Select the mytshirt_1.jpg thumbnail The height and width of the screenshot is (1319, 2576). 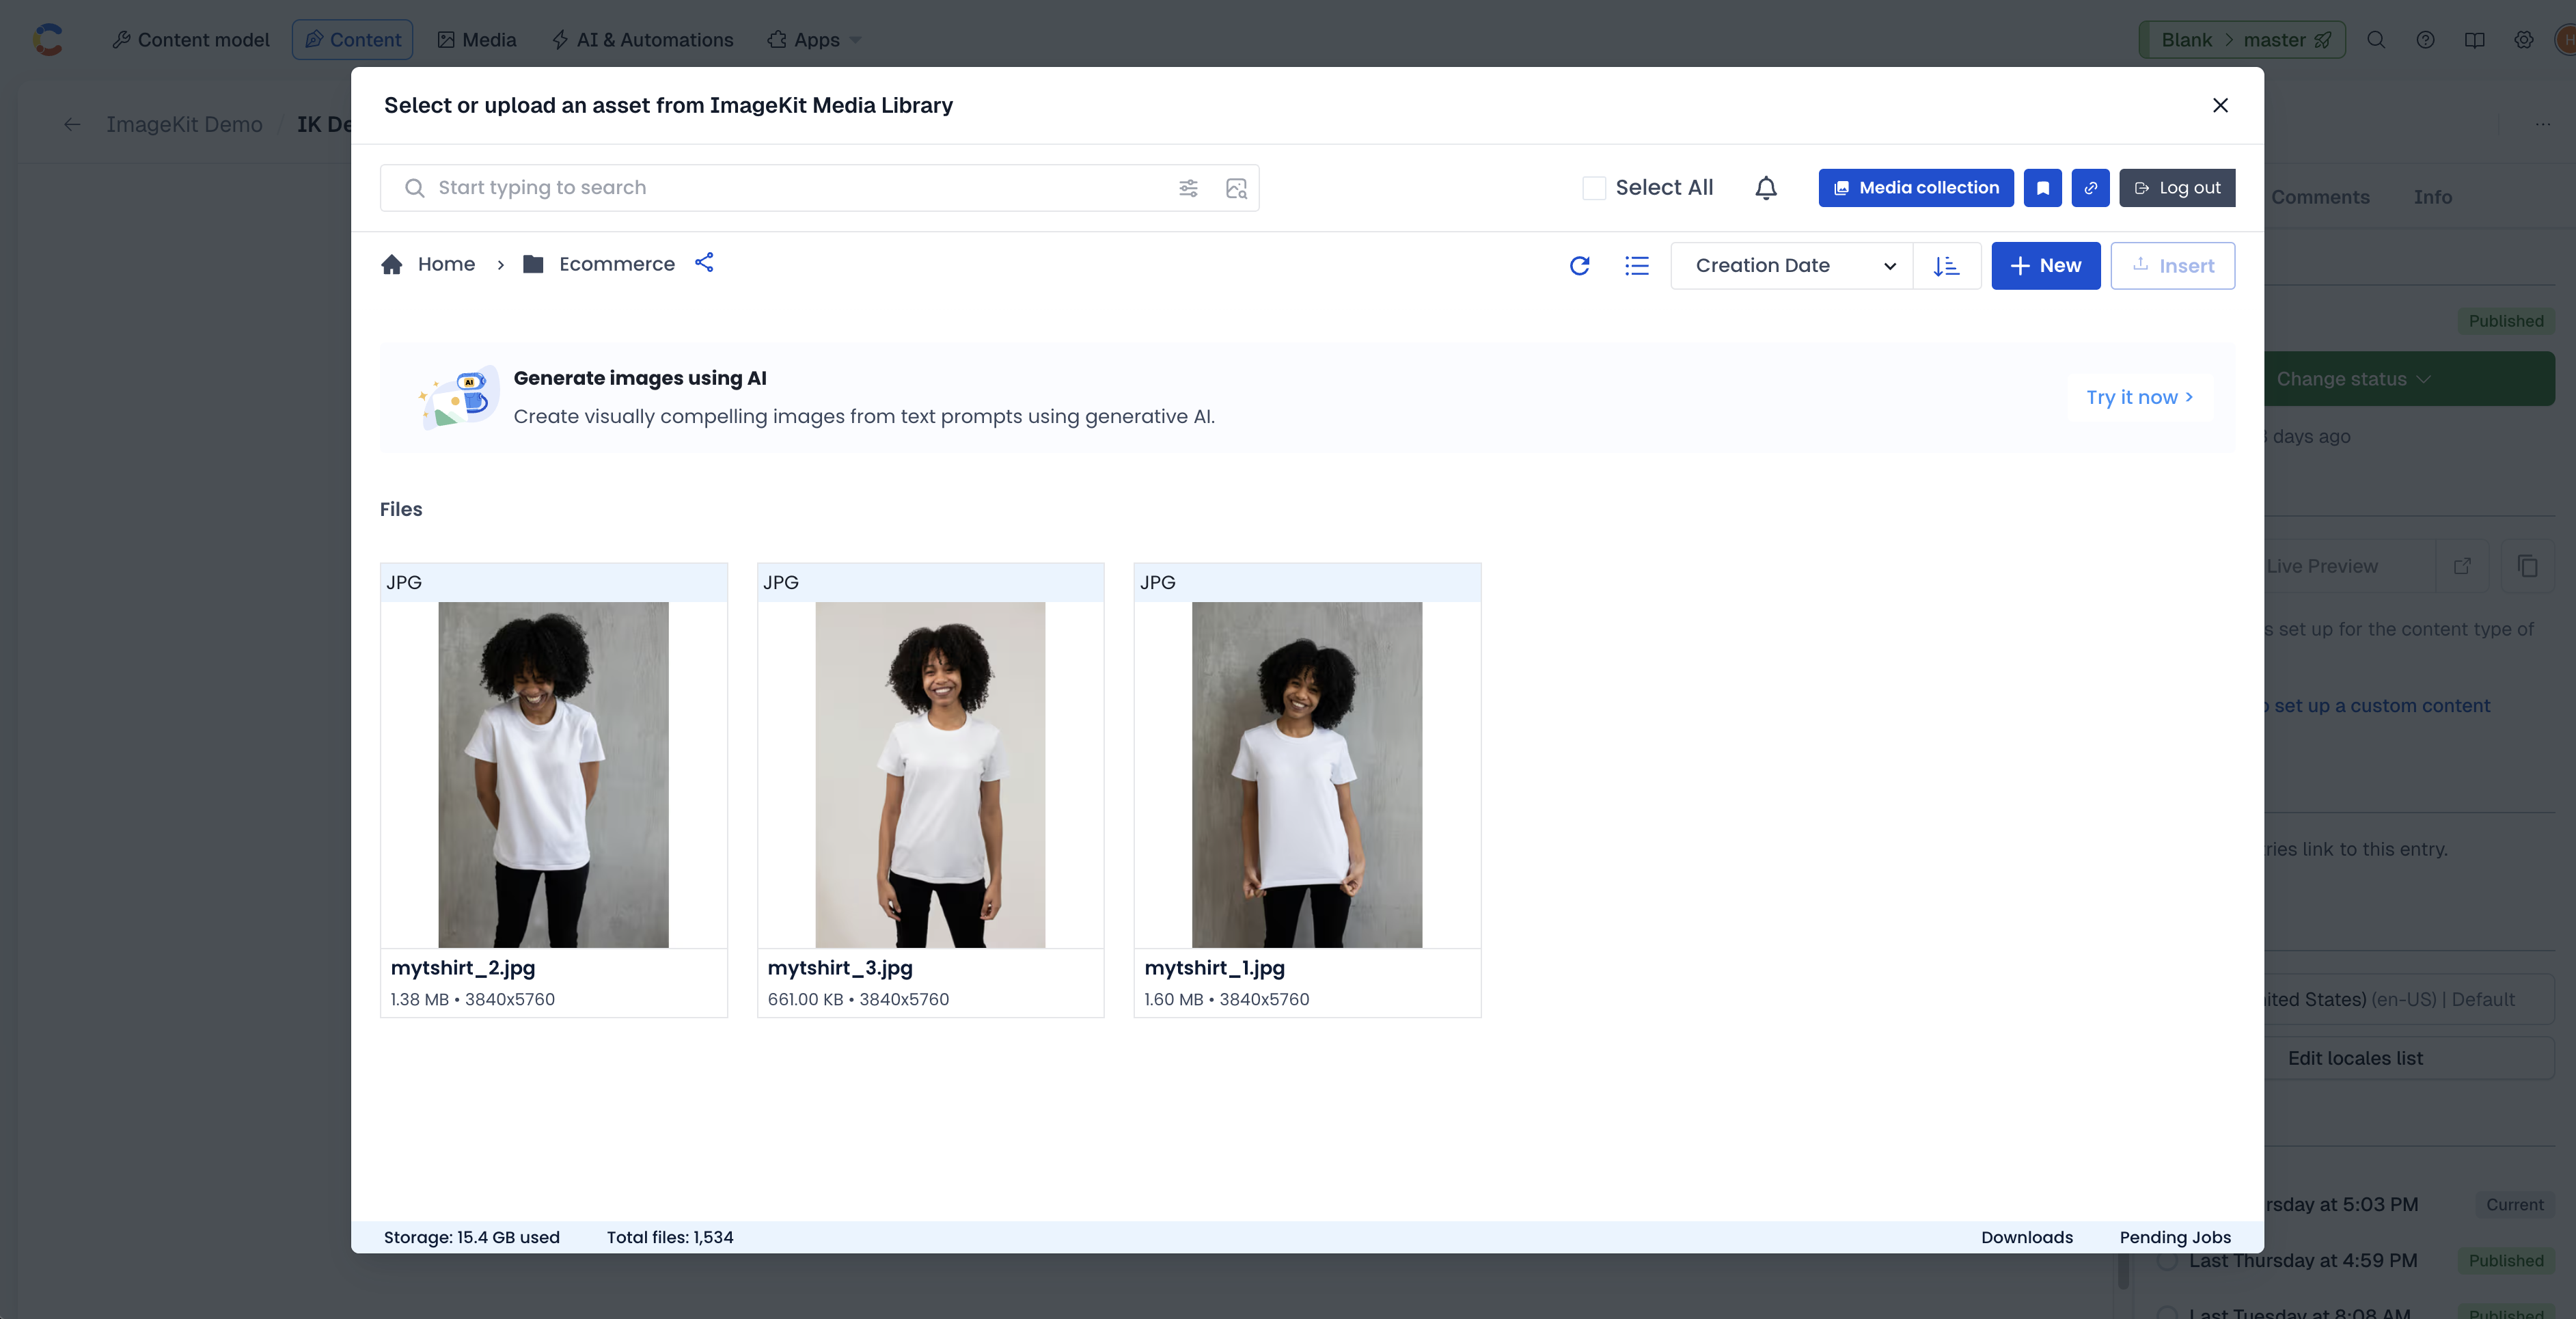pos(1306,774)
